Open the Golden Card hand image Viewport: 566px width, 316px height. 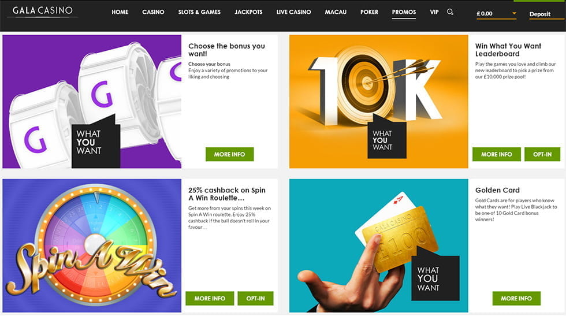(x=378, y=246)
